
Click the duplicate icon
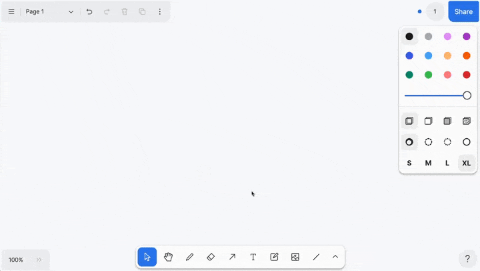point(142,11)
